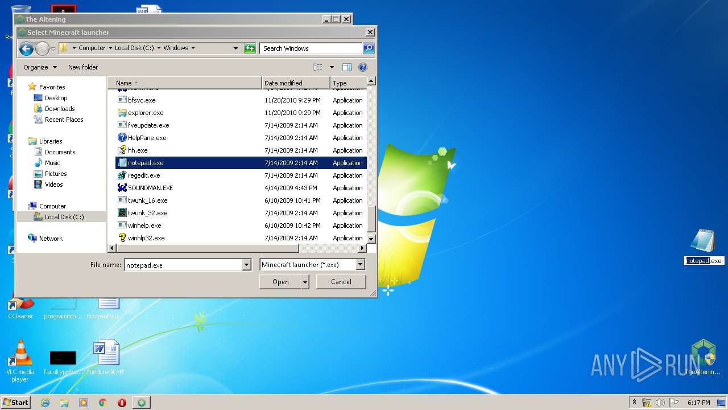Click the horizontal scrollbar right arrow
This screenshot has width=728, height=410.
pos(362,248)
